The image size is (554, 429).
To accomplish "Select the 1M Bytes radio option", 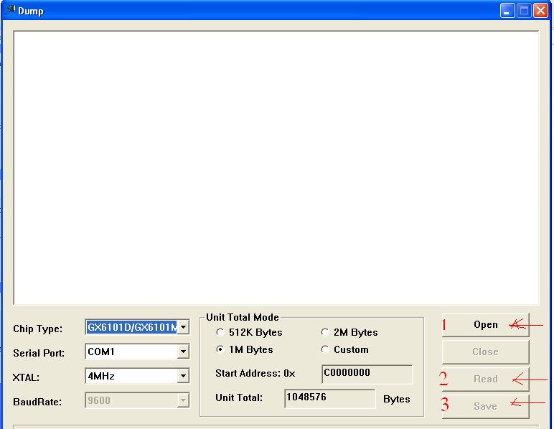I will pyautogui.click(x=220, y=349).
